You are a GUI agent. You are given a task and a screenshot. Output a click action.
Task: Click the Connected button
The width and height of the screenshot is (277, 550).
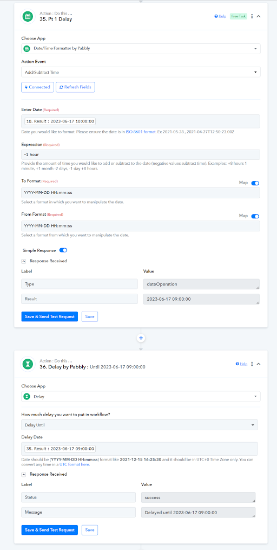point(37,87)
